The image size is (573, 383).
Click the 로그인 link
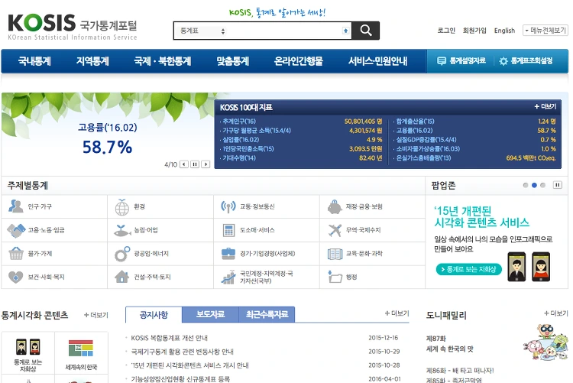[x=446, y=31]
